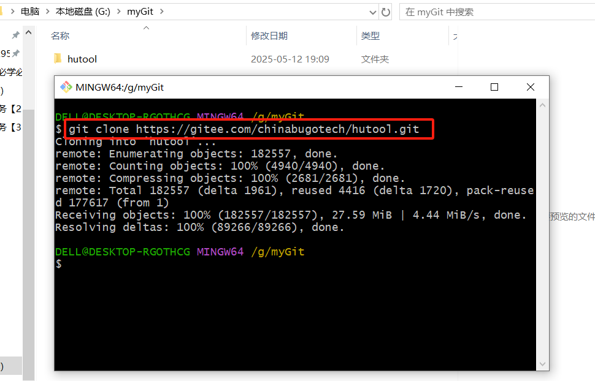Maximize the MINGW64 terminal window
Image resolution: width=595 pixels, height=381 pixels.
point(494,87)
